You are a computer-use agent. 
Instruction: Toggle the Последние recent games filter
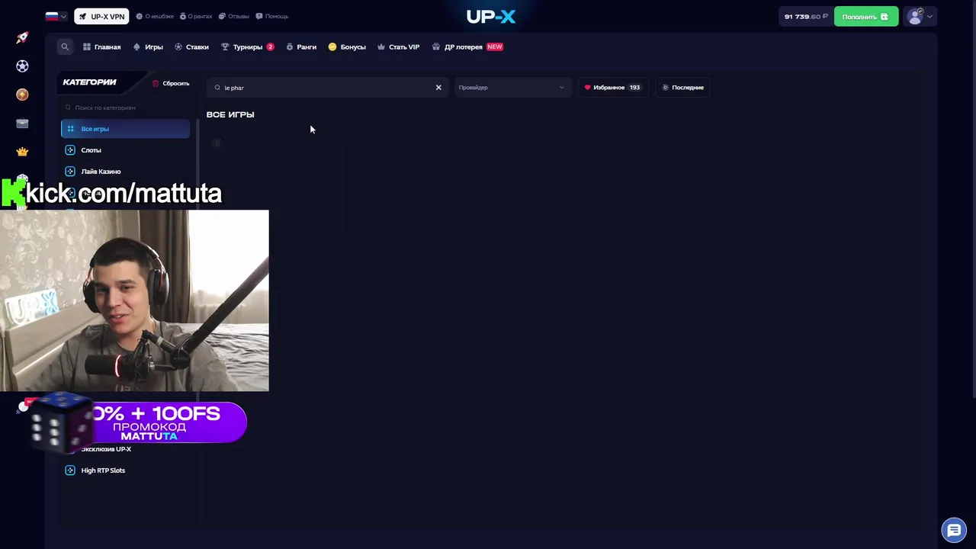pos(682,88)
